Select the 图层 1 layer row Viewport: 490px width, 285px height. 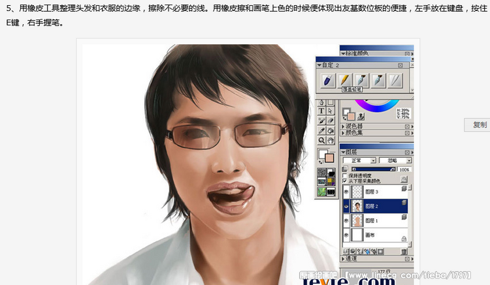point(376,220)
